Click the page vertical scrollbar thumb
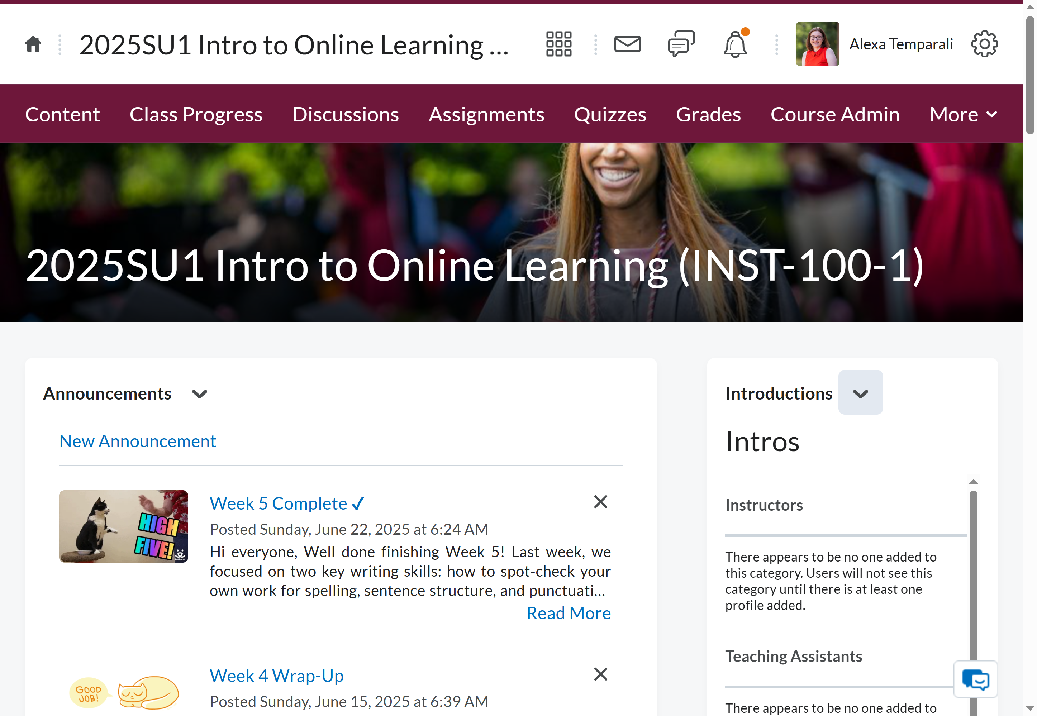Viewport: 1037px width, 716px height. pyautogui.click(x=1030, y=75)
